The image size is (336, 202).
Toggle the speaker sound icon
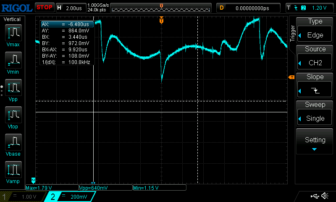point(325,196)
